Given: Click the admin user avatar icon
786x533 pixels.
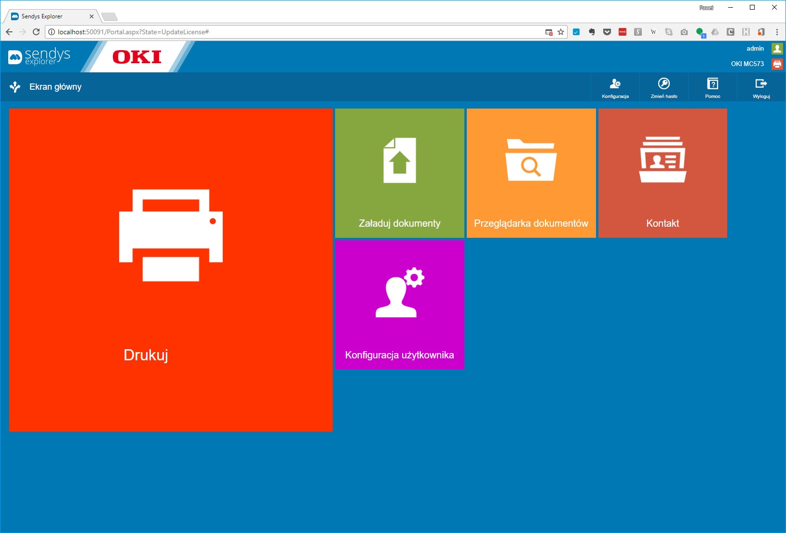Looking at the screenshot, I should pyautogui.click(x=777, y=48).
